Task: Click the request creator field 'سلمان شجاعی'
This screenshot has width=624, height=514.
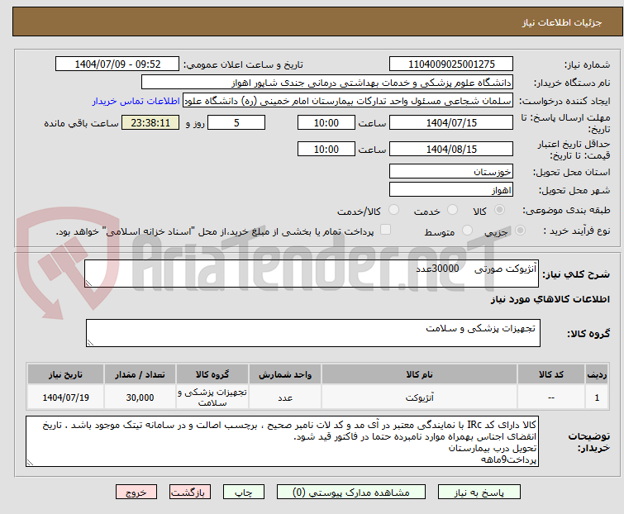Action: [348, 101]
